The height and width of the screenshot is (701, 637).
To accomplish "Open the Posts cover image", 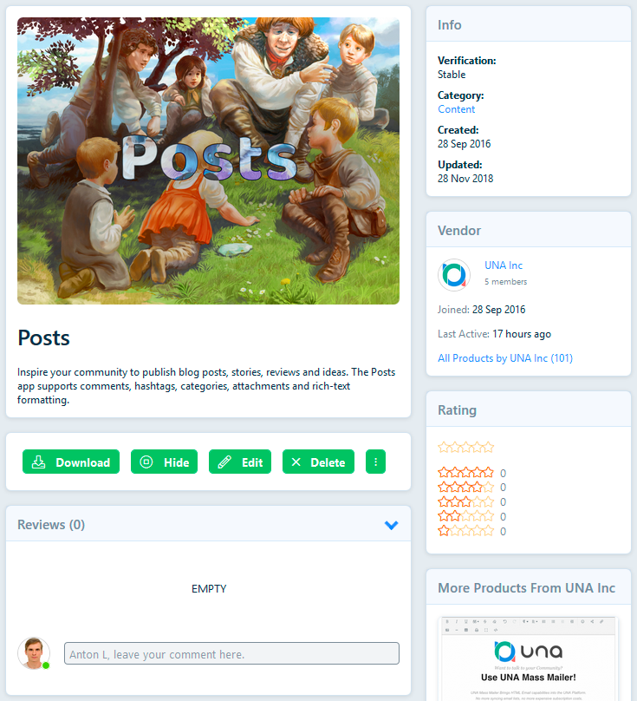I will click(x=208, y=161).
